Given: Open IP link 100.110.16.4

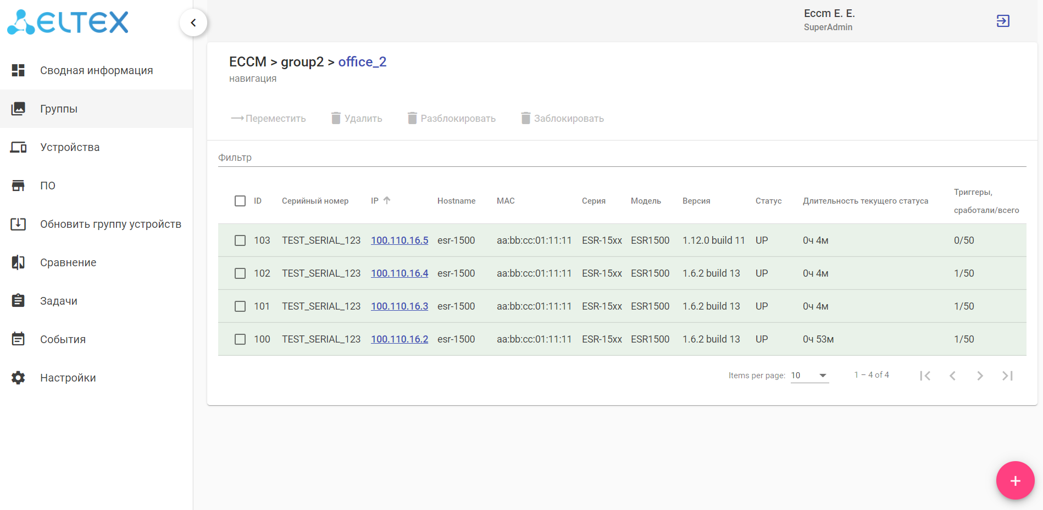Looking at the screenshot, I should [x=399, y=273].
